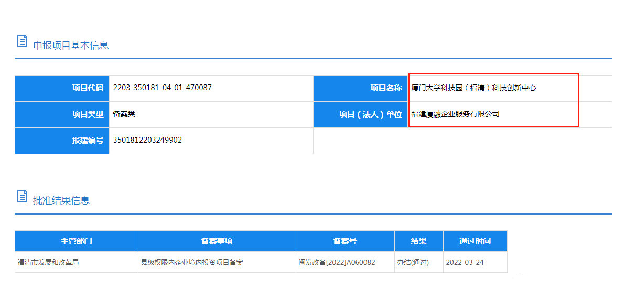
Task: Click the 备案事项 column header
Action: click(217, 241)
